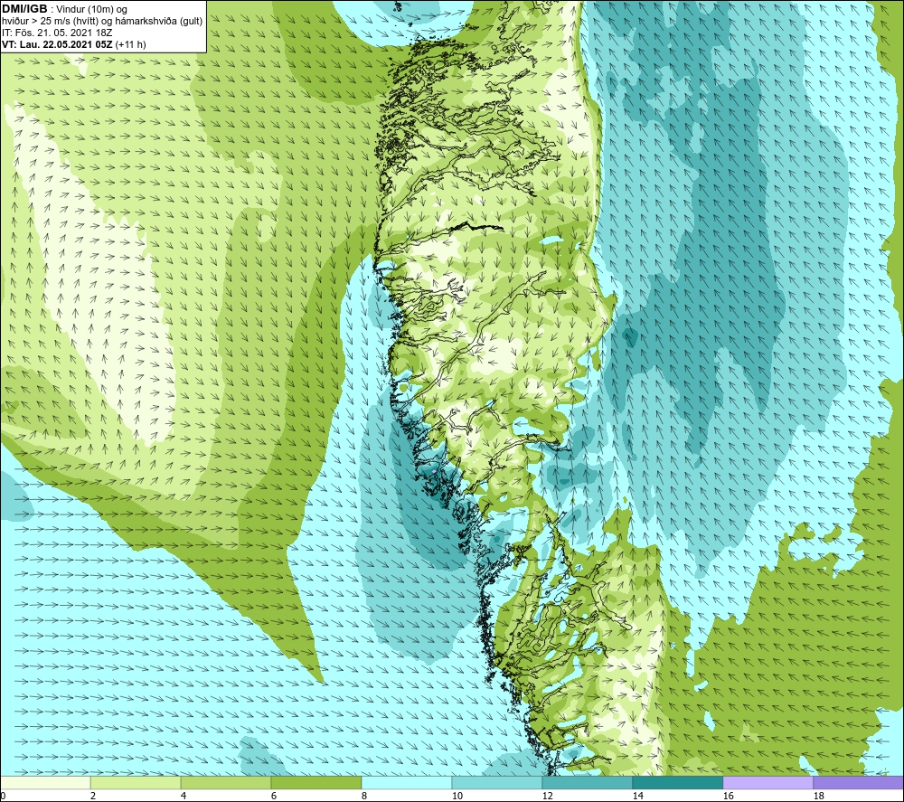Click the legend label '0'

point(3,797)
